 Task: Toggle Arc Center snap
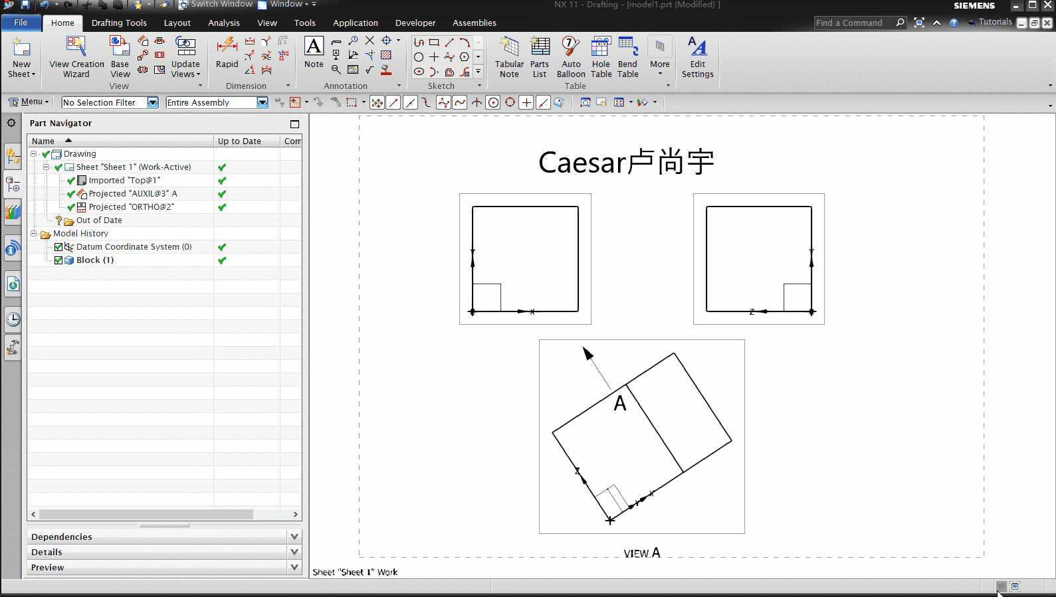(493, 102)
